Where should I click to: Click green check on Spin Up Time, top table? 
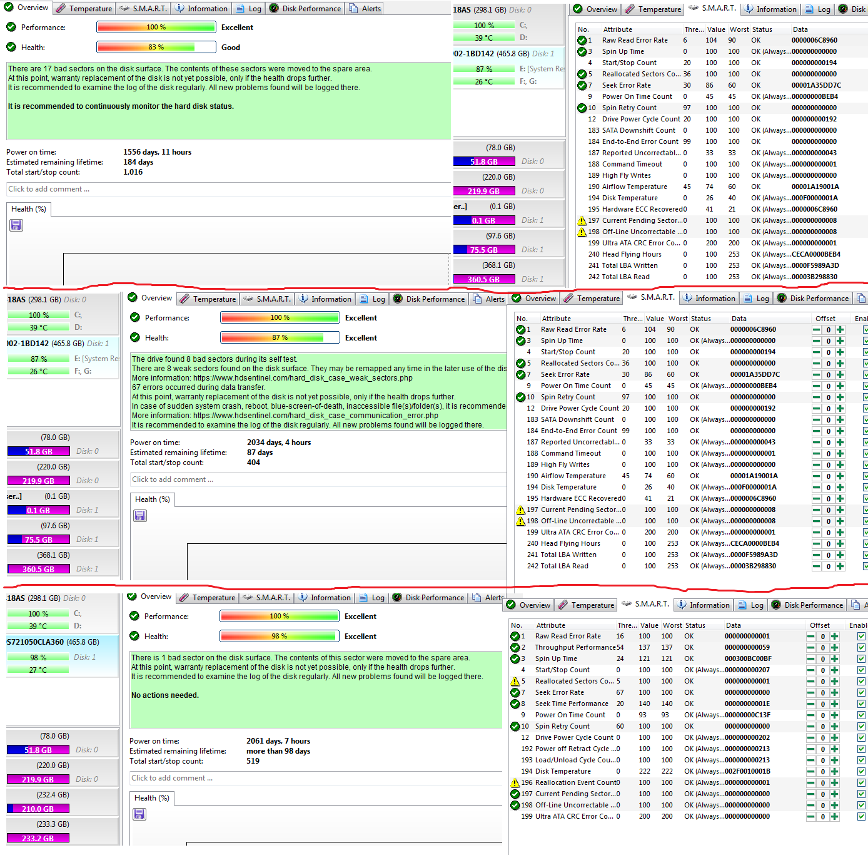[x=582, y=51]
